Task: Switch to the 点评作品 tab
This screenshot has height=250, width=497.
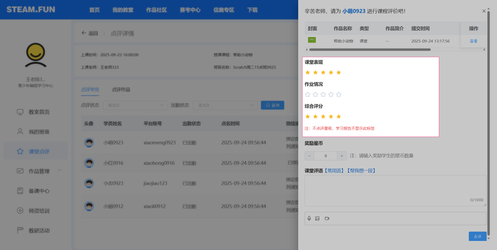Action: pyautogui.click(x=121, y=90)
